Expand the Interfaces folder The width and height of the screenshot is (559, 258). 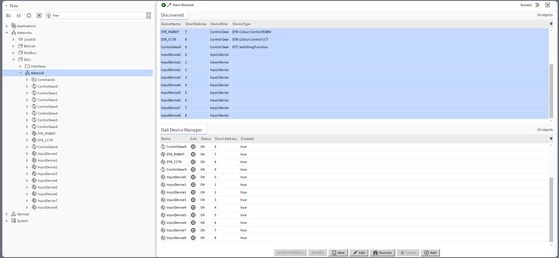point(20,66)
